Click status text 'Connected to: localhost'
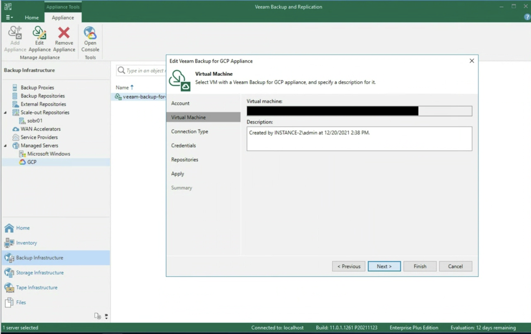Screen dimensions: 531x334 click(x=277, y=328)
